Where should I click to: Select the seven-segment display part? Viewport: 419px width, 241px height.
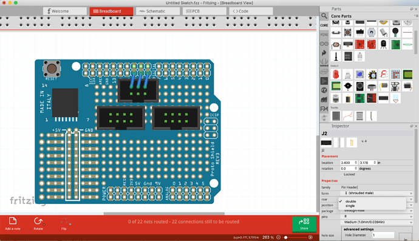click(383, 74)
